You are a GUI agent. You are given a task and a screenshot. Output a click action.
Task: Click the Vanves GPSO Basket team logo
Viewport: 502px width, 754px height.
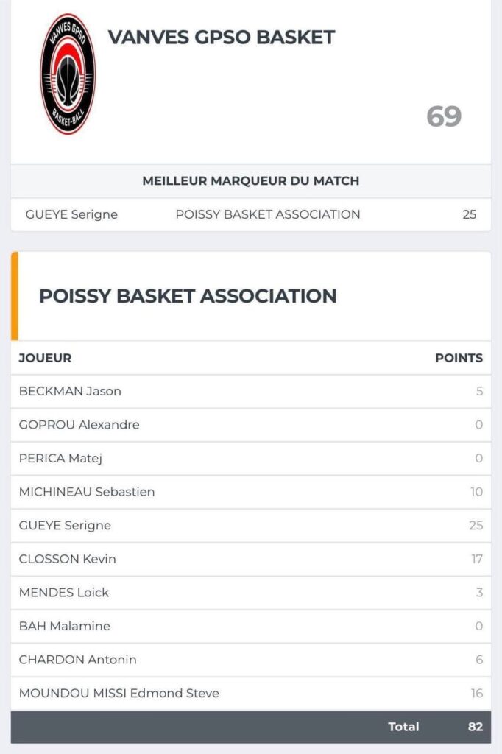68,74
